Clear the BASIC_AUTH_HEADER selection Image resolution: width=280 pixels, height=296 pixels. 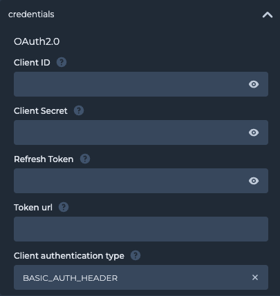click(255, 277)
